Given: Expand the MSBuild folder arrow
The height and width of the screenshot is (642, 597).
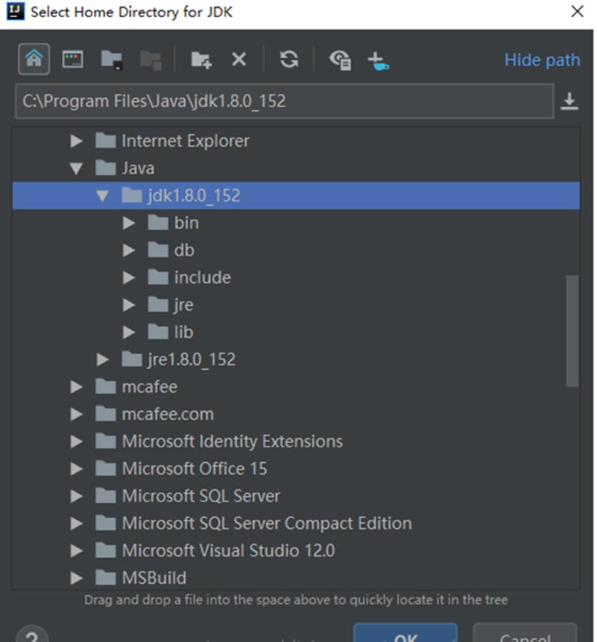Looking at the screenshot, I should tap(76, 578).
